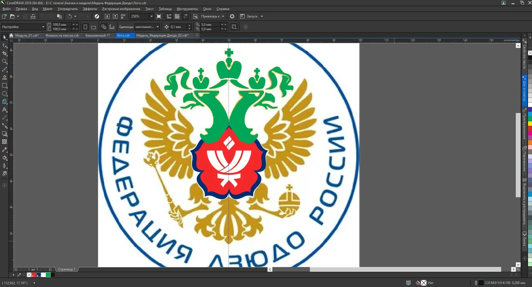
Task: Expand the Undo history dropdown arrow
Action: coord(75,16)
